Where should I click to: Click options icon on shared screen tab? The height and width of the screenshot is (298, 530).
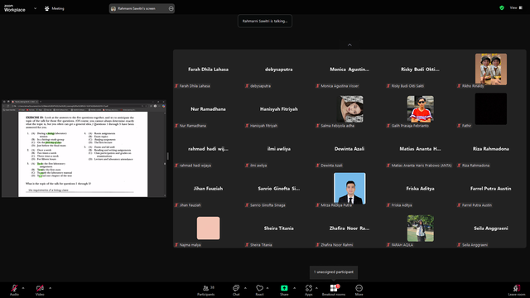click(171, 8)
